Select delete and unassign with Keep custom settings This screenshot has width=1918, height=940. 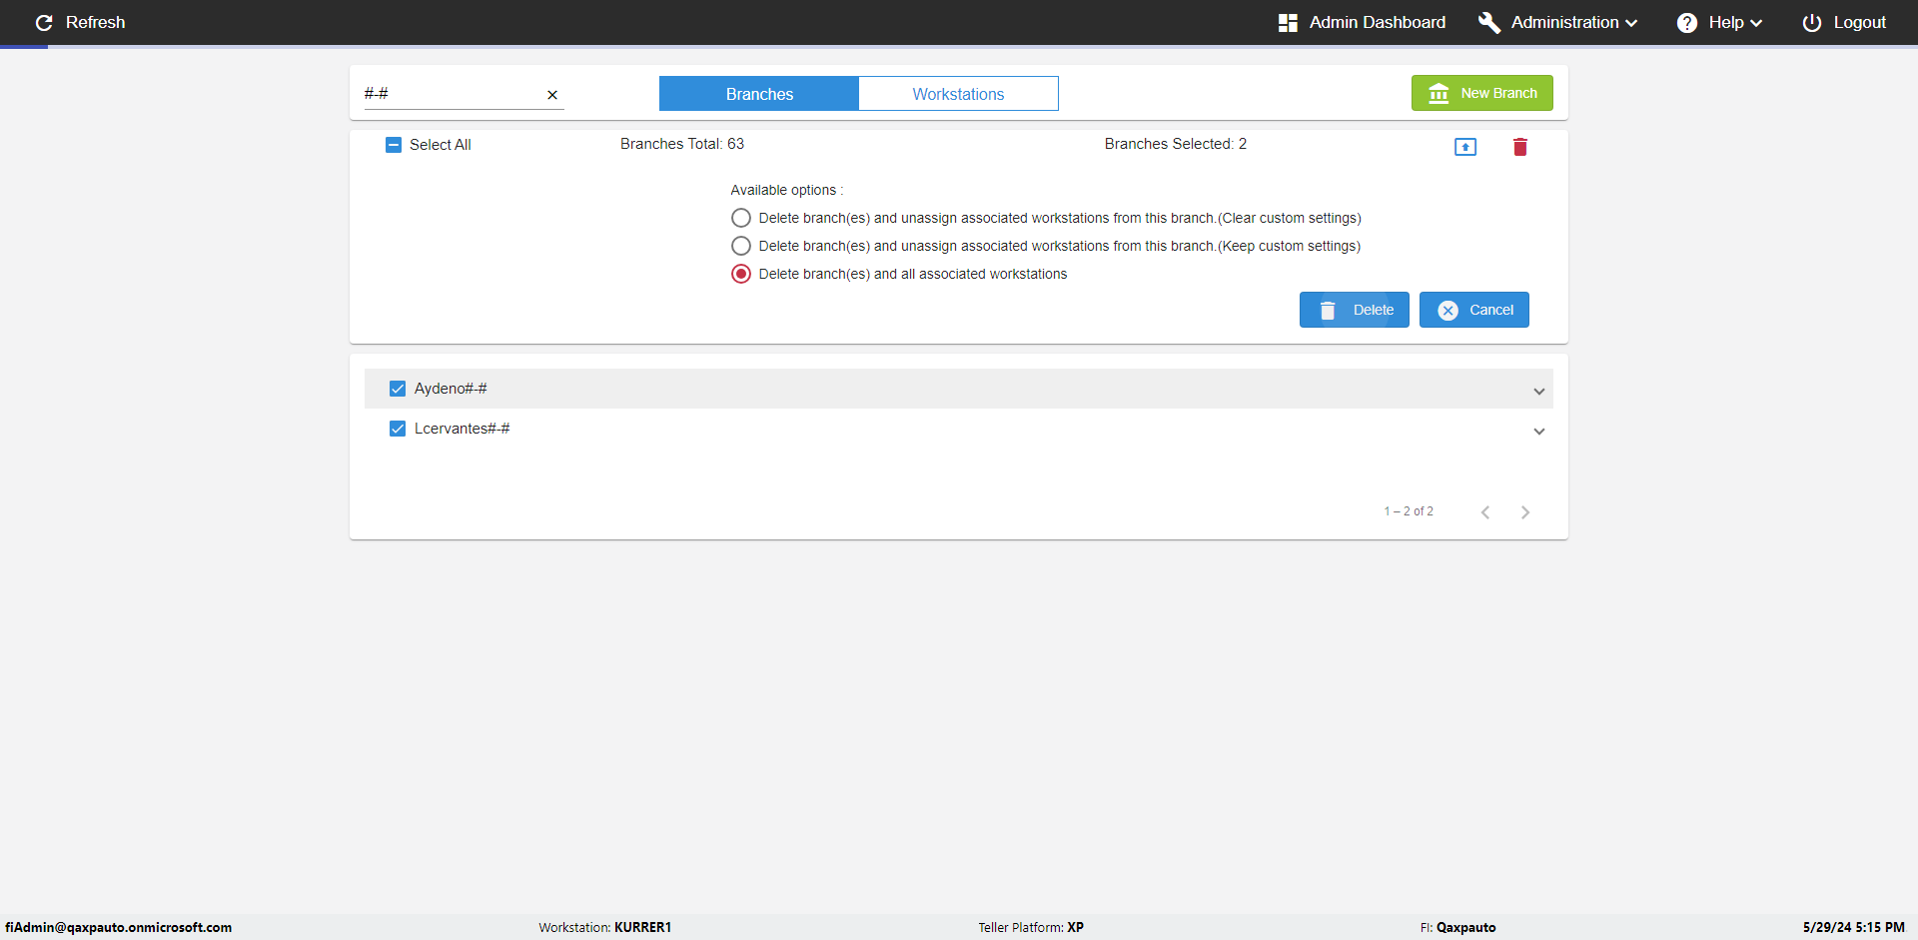click(x=741, y=246)
